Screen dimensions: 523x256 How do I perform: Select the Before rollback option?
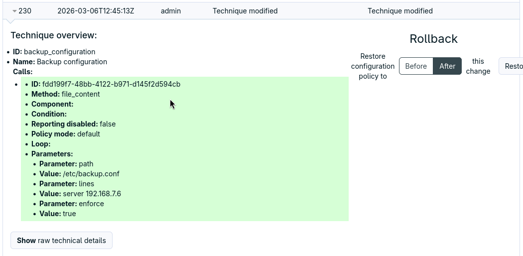pos(416,66)
